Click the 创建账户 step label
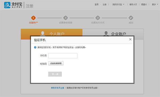The image size is (160, 97). [x=33, y=23]
